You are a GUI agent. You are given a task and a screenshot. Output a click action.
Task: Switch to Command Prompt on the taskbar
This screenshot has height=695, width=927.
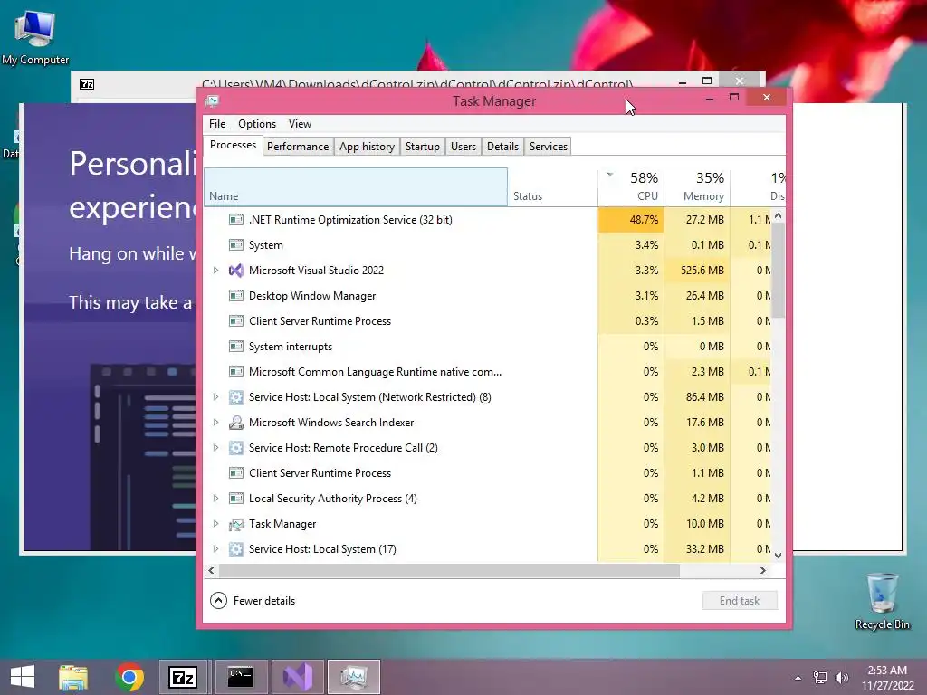tap(241, 677)
